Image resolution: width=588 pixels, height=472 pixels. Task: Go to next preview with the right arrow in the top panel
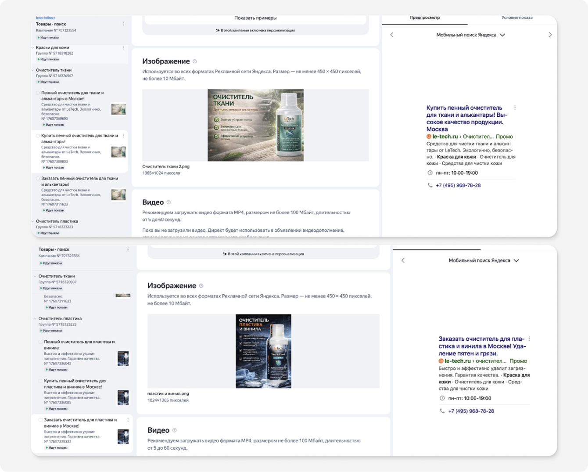550,35
